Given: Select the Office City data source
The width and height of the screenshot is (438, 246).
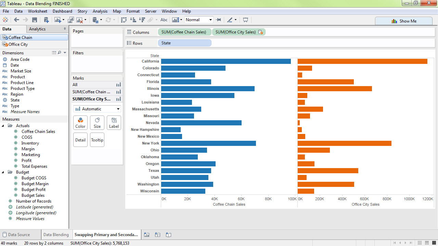Looking at the screenshot, I should 18,44.
